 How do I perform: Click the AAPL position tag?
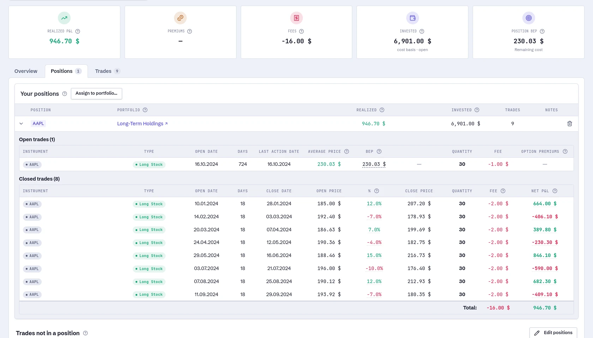point(38,124)
